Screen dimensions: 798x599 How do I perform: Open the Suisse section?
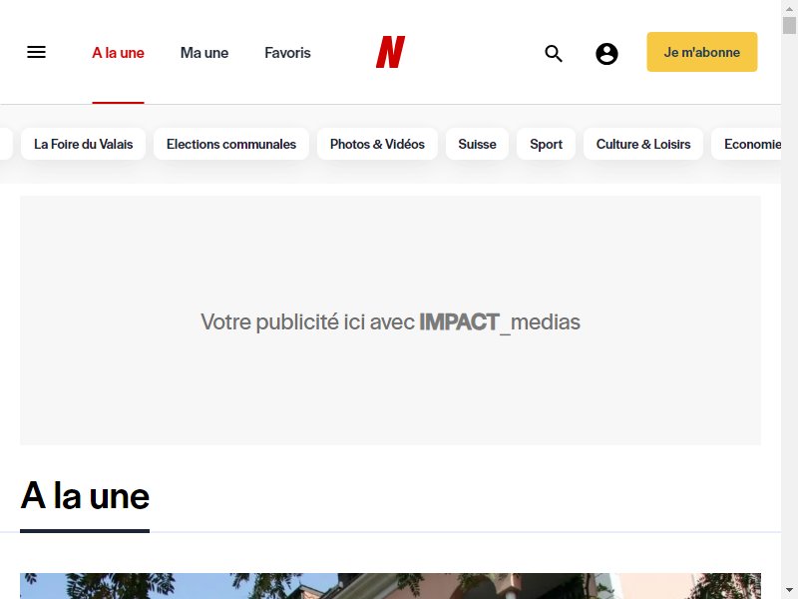[x=477, y=144]
